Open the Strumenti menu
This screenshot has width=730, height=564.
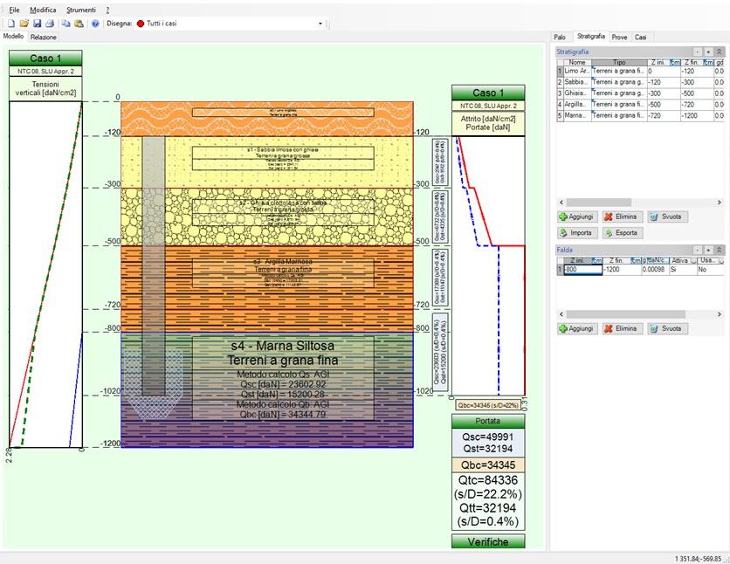click(81, 9)
